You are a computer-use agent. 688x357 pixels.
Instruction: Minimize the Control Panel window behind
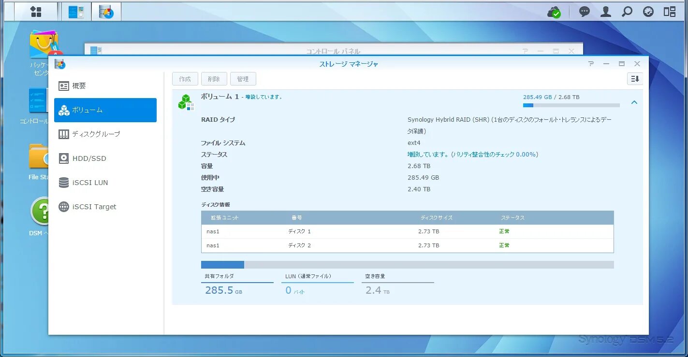pyautogui.click(x=541, y=51)
